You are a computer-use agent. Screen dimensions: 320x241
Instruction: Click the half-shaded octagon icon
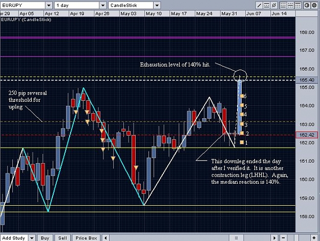point(307,6)
